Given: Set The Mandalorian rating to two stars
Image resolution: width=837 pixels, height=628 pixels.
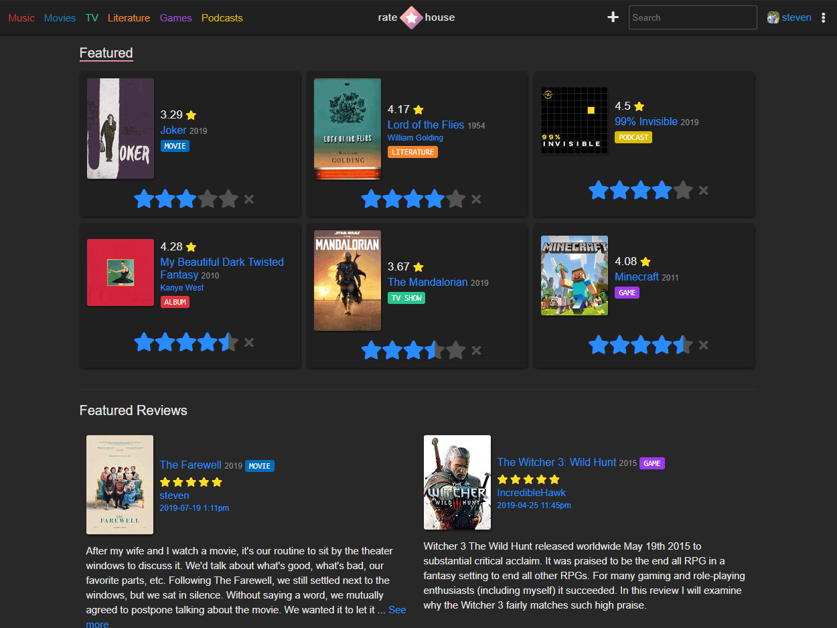Looking at the screenshot, I should [392, 350].
